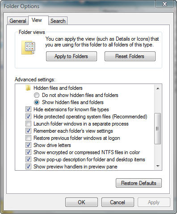Select Show hidden files and folders radio
177x214 pixels.
37,102
